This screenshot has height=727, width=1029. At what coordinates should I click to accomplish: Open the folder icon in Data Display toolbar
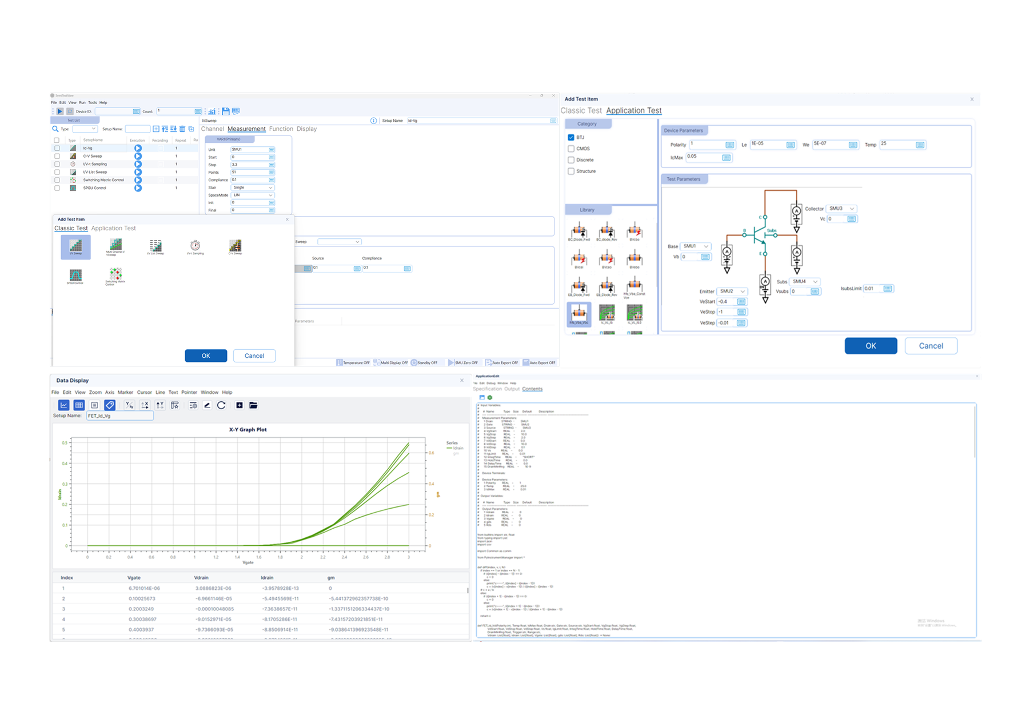tap(253, 405)
